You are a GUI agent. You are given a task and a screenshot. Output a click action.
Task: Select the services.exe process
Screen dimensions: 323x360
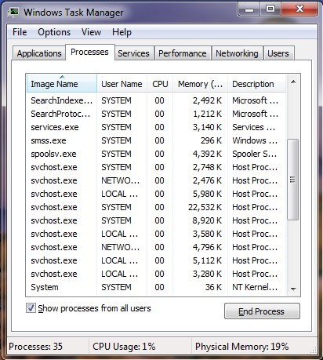(156, 127)
